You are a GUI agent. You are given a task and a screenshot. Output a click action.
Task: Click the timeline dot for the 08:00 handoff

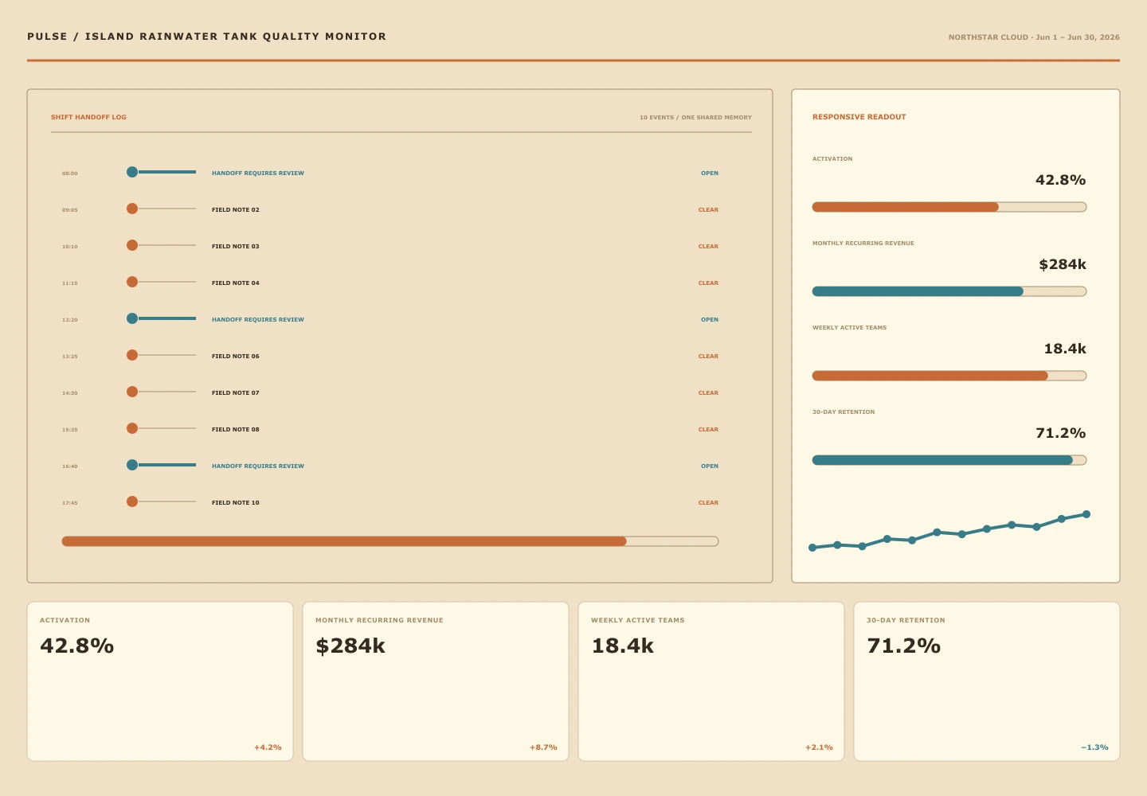coord(132,172)
